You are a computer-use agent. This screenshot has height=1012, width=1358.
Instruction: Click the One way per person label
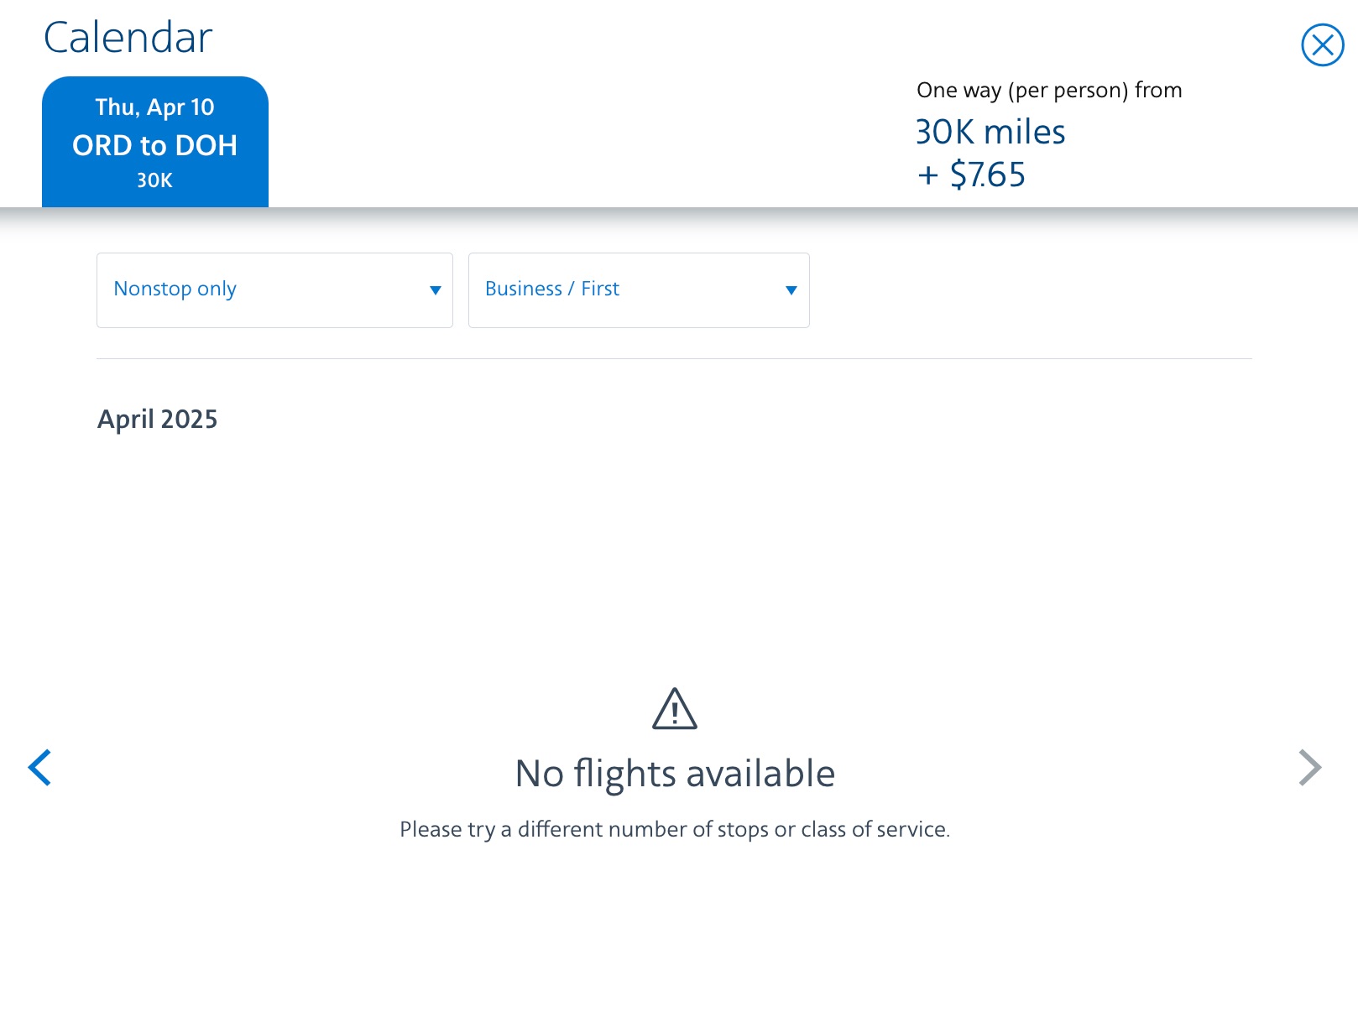click(x=1048, y=90)
